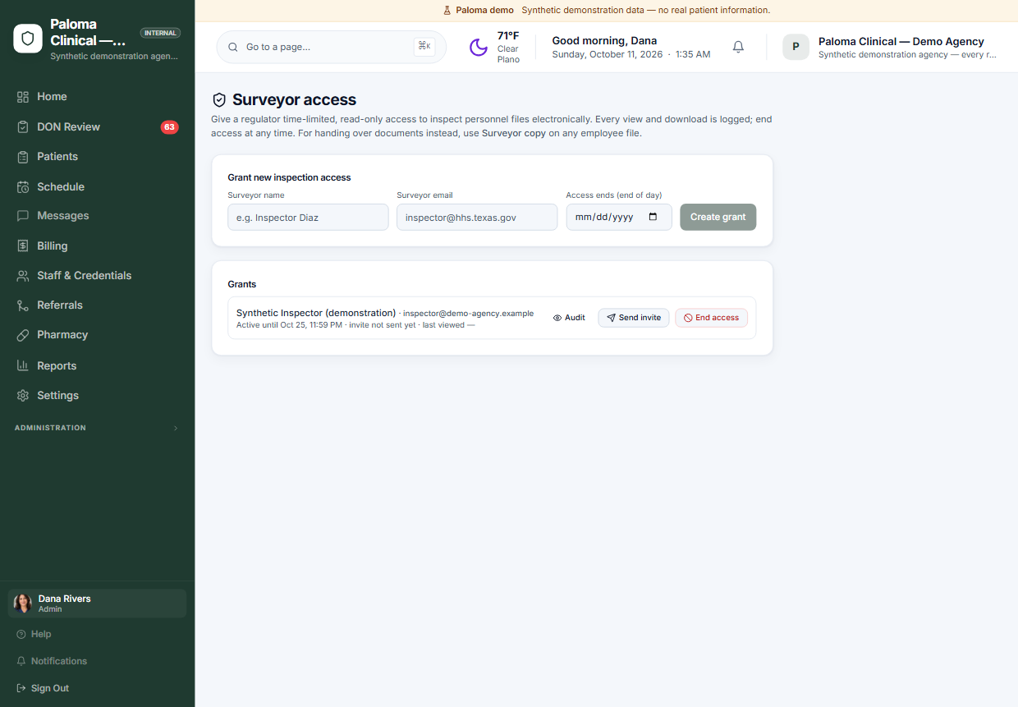The width and height of the screenshot is (1018, 707).
Task: Click the DON Review clipboard icon
Action: [23, 127]
